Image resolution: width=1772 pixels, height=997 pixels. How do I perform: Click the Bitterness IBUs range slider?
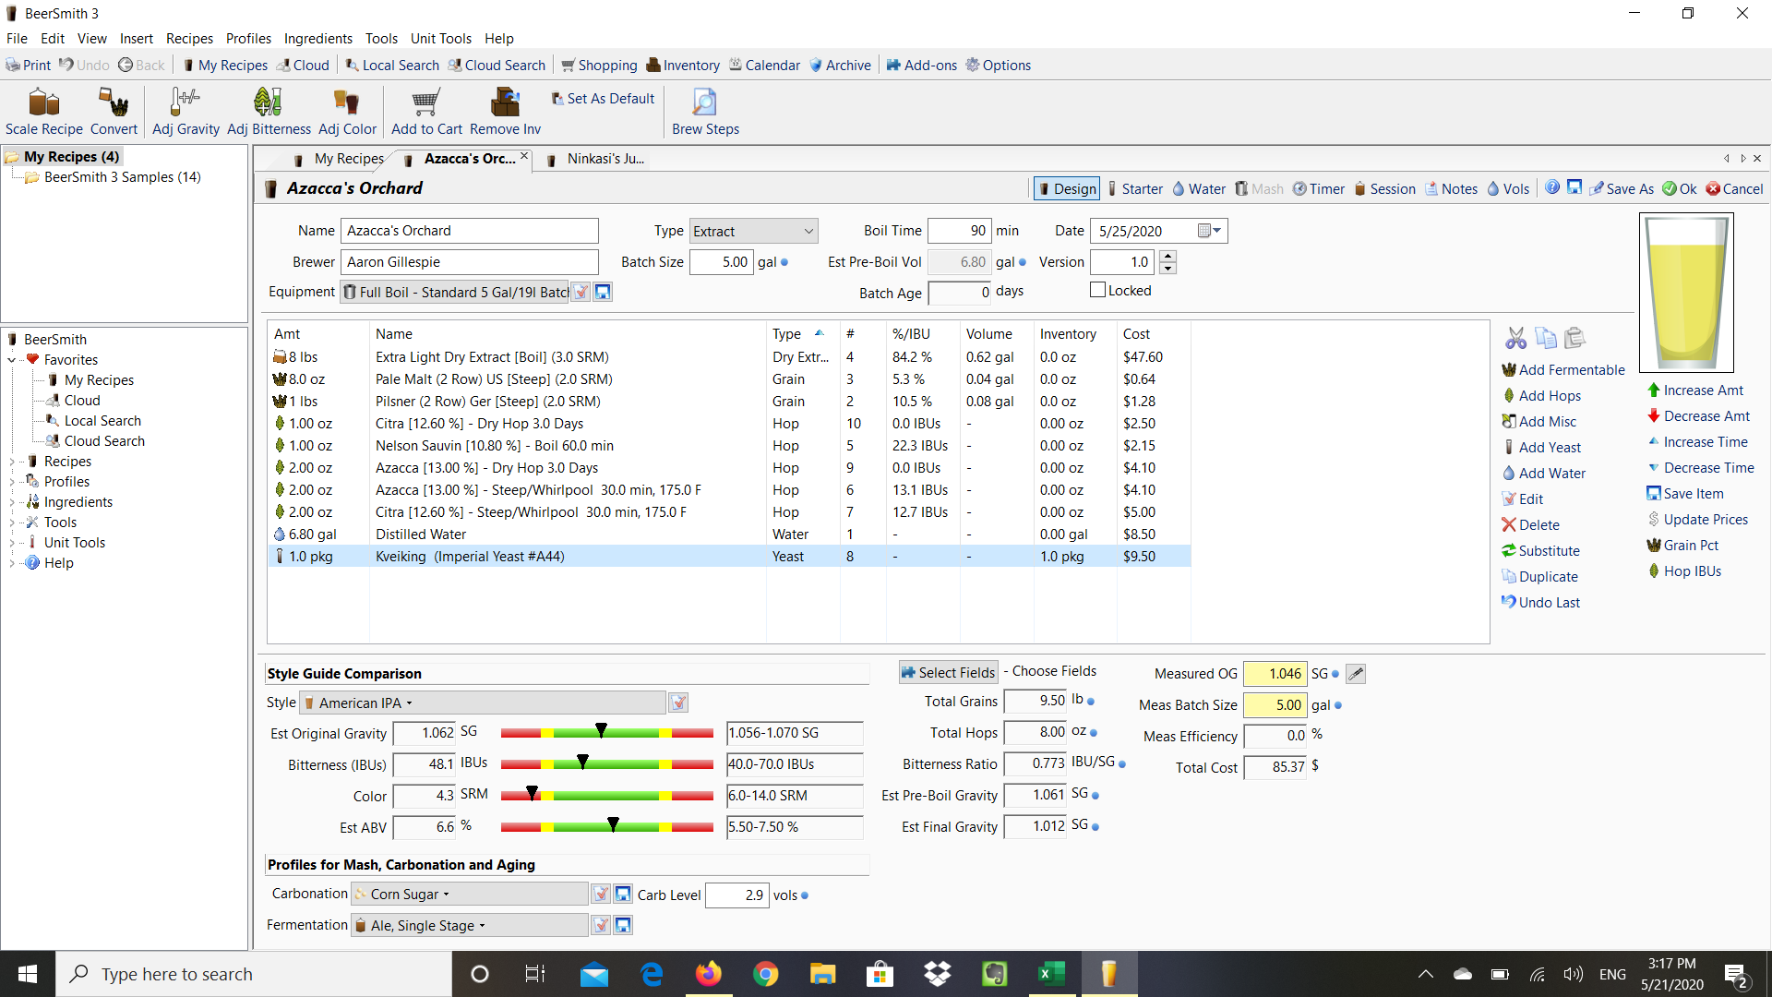606,764
